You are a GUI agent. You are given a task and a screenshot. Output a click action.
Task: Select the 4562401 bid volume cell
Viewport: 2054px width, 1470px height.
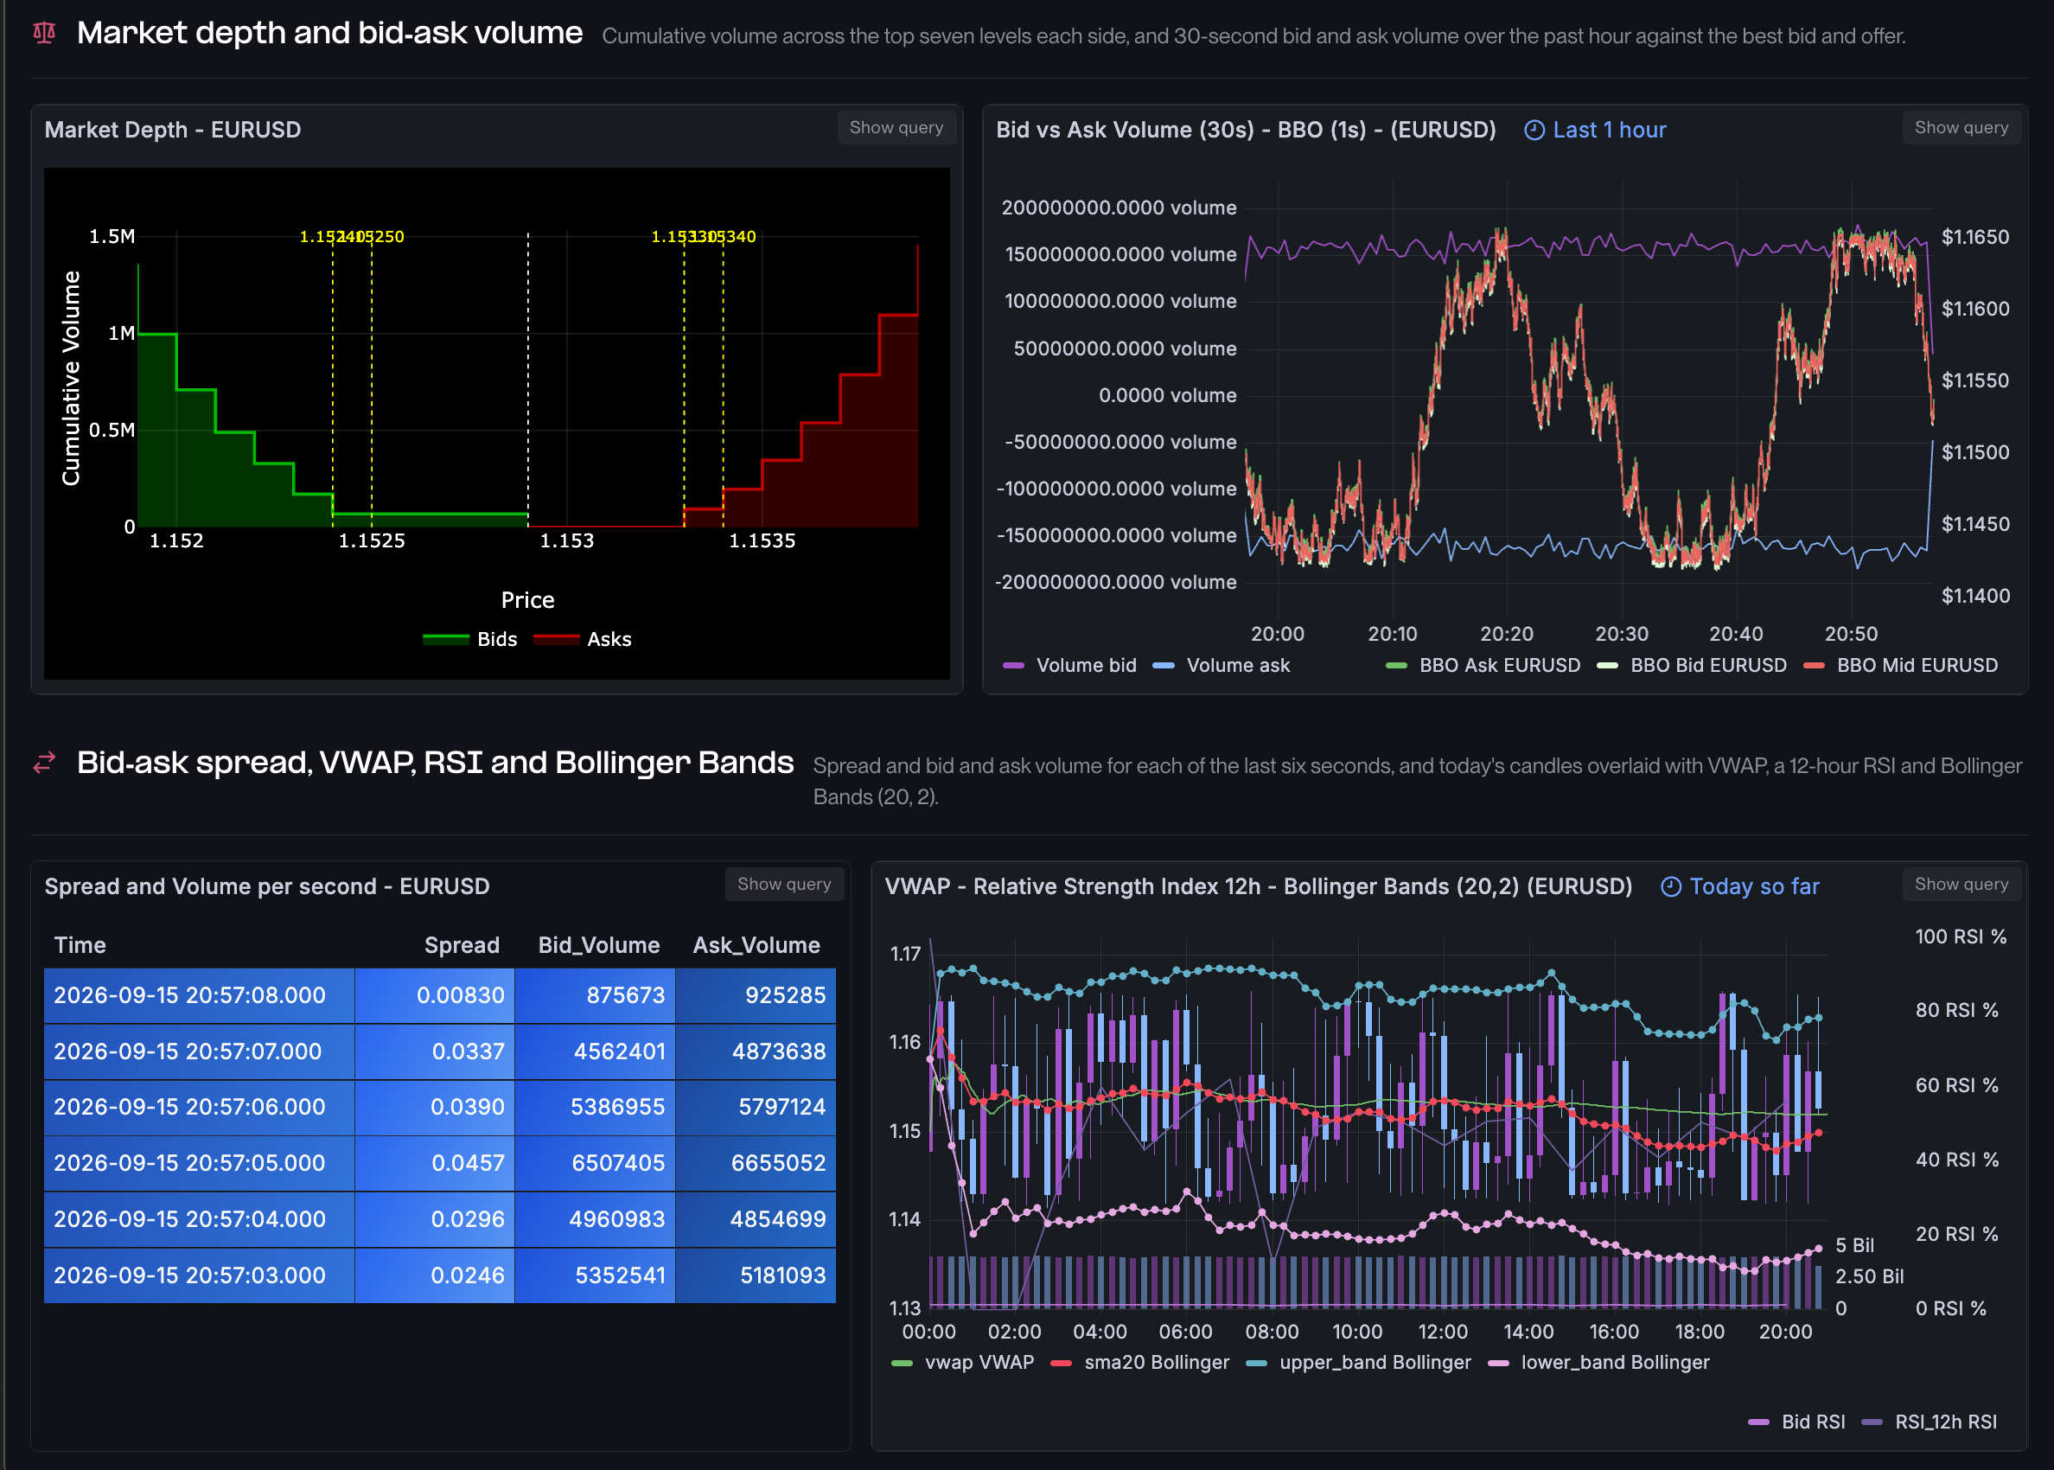point(595,1051)
